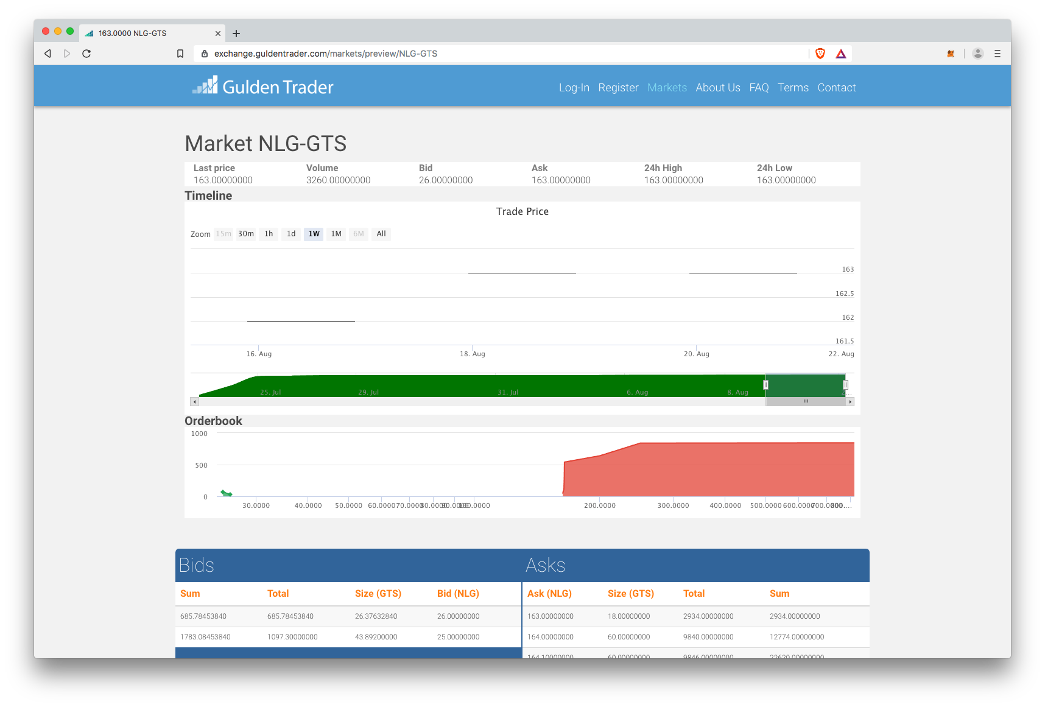
Task: Open a new tab with the plus button
Action: [236, 33]
